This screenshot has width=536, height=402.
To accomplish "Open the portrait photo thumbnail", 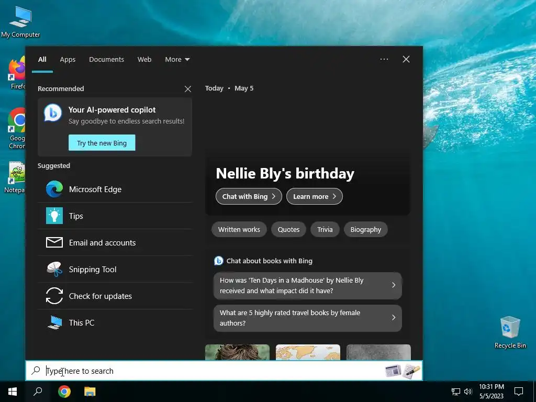I will click(x=237, y=352).
